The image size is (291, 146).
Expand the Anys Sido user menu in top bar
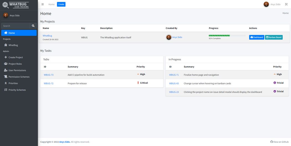(x=272, y=4)
